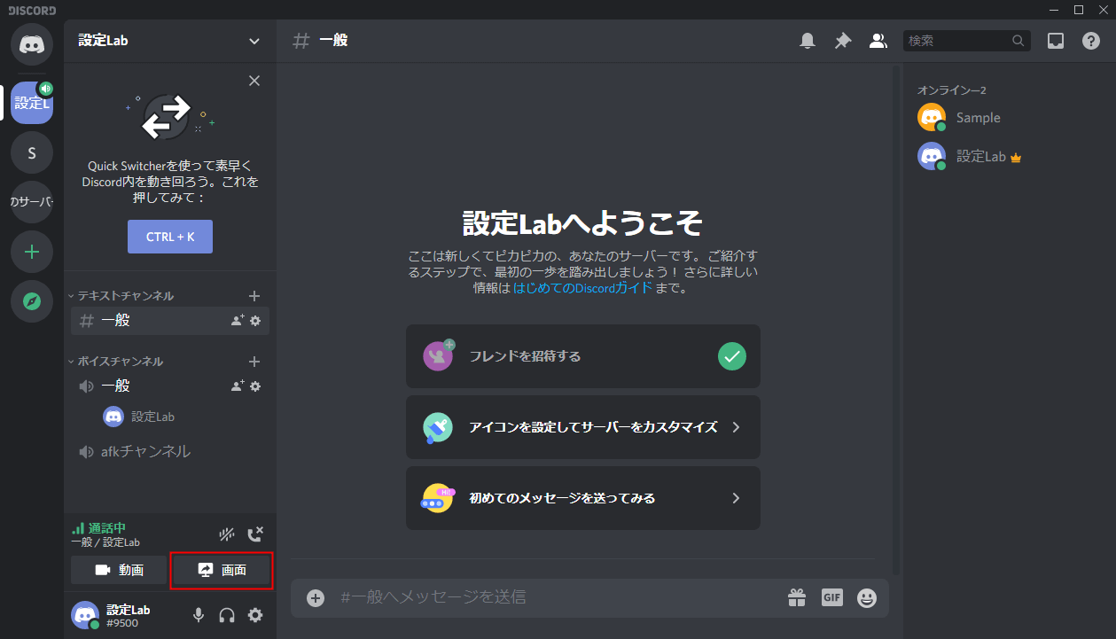Image resolution: width=1116 pixels, height=639 pixels.
Task: Share screen with 画面 button
Action: tap(222, 570)
